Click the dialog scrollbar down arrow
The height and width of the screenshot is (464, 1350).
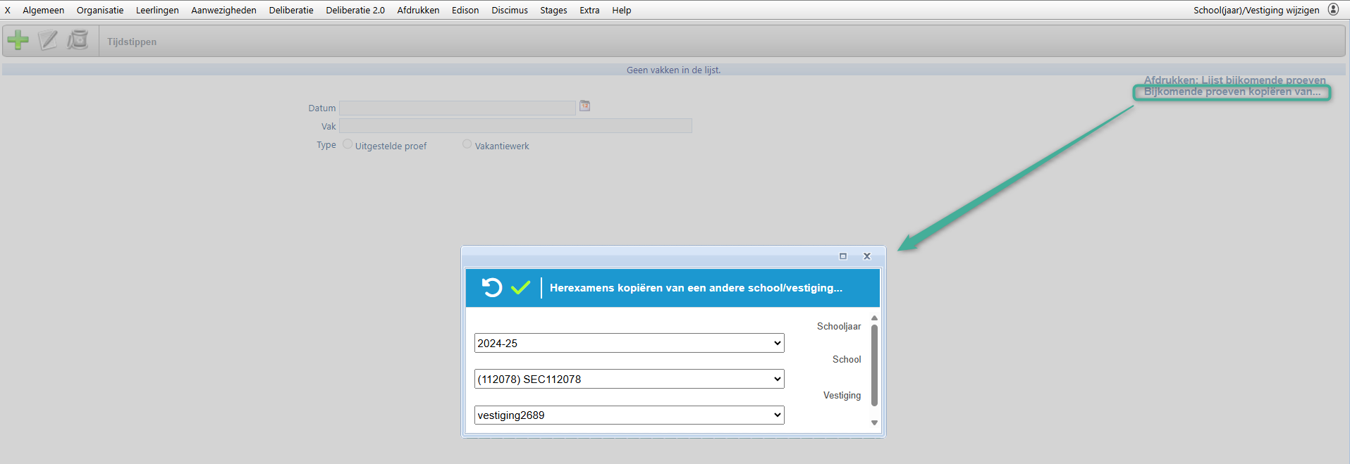pos(874,423)
